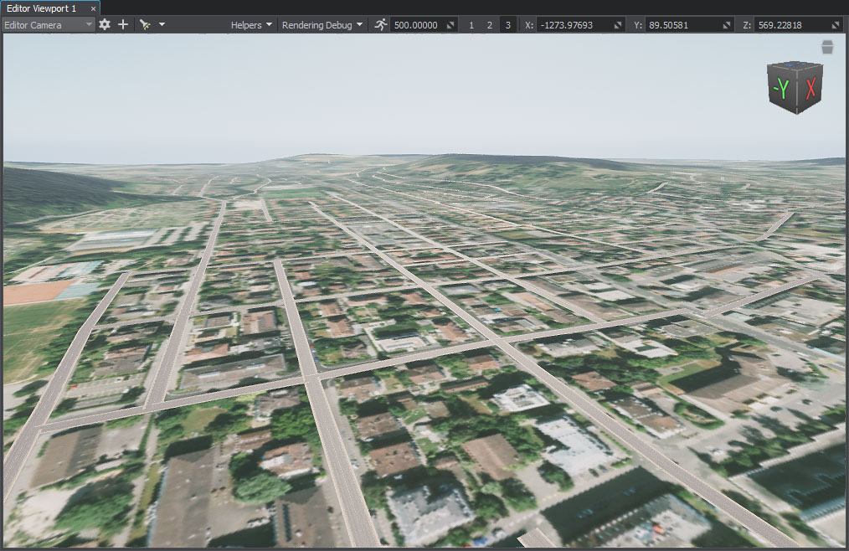The image size is (849, 551).
Task: Open the camera settings gear icon
Action: coord(105,24)
